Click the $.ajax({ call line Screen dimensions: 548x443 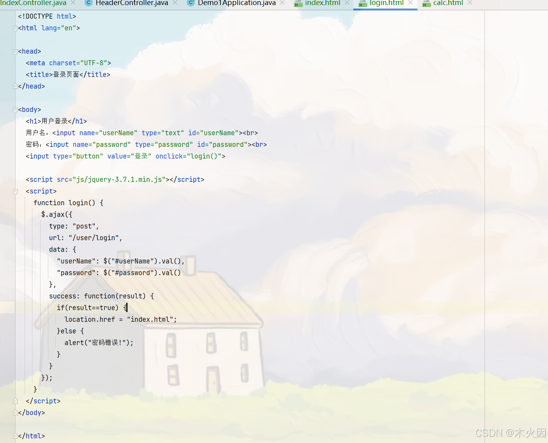57,215
